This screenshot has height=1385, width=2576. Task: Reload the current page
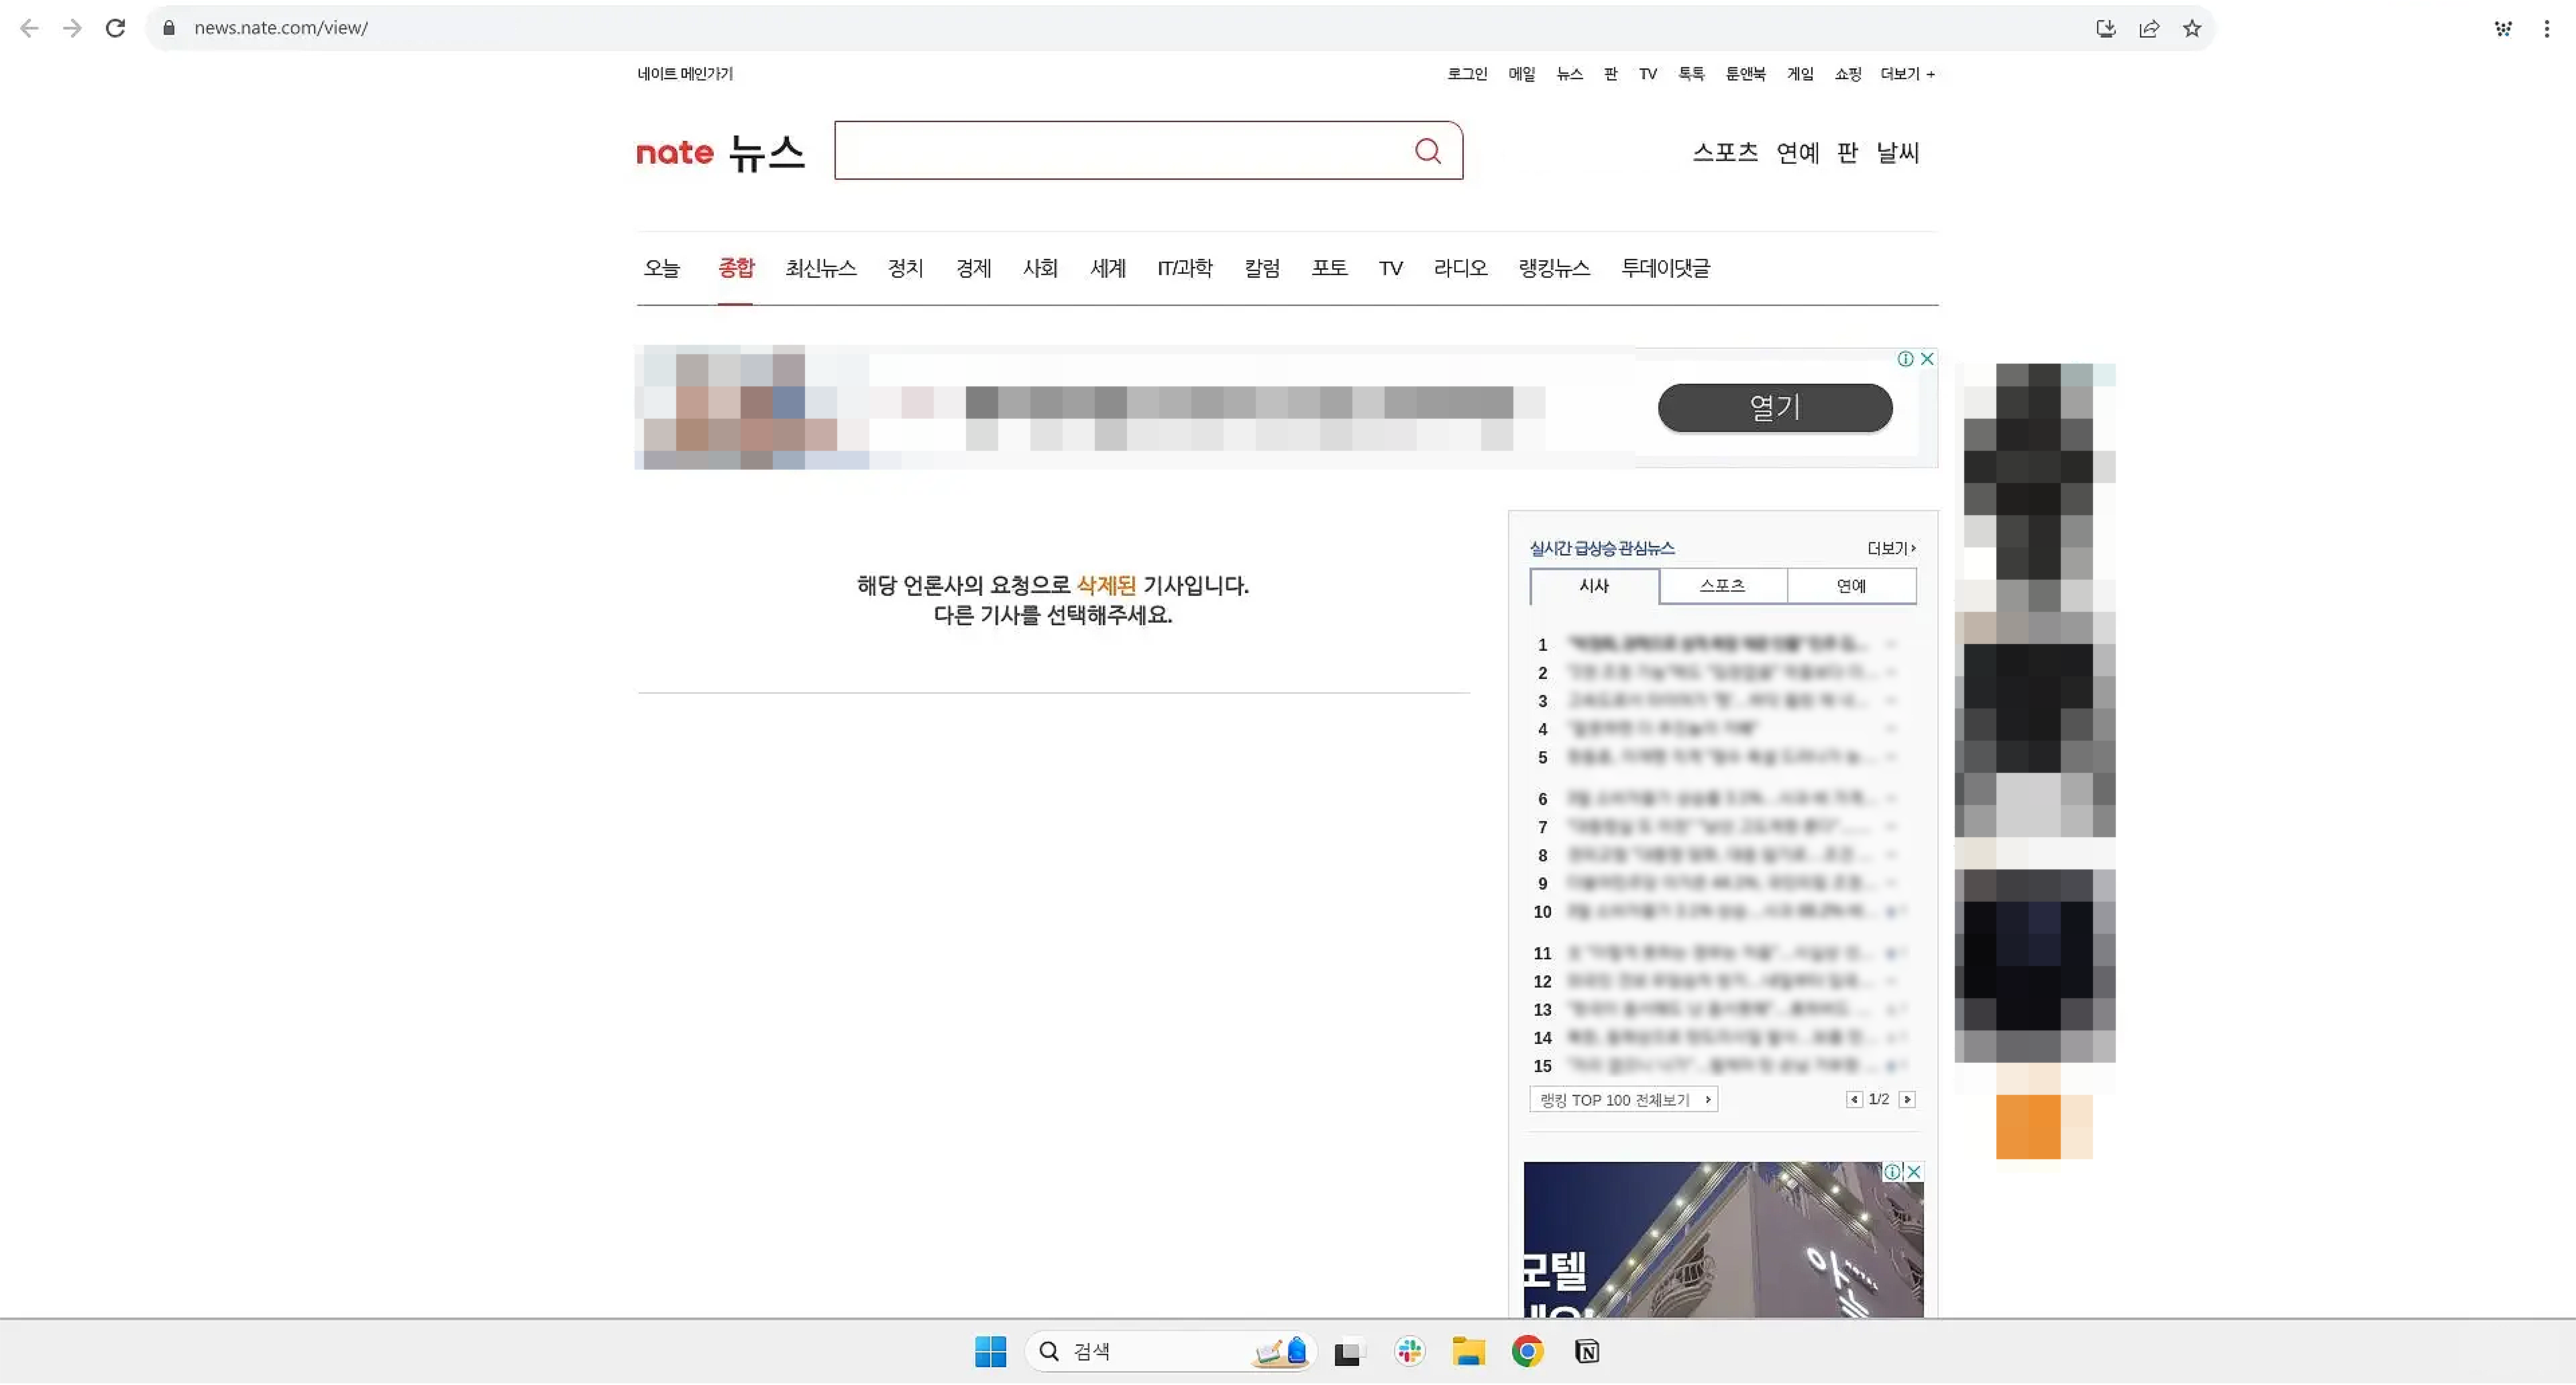pos(115,28)
